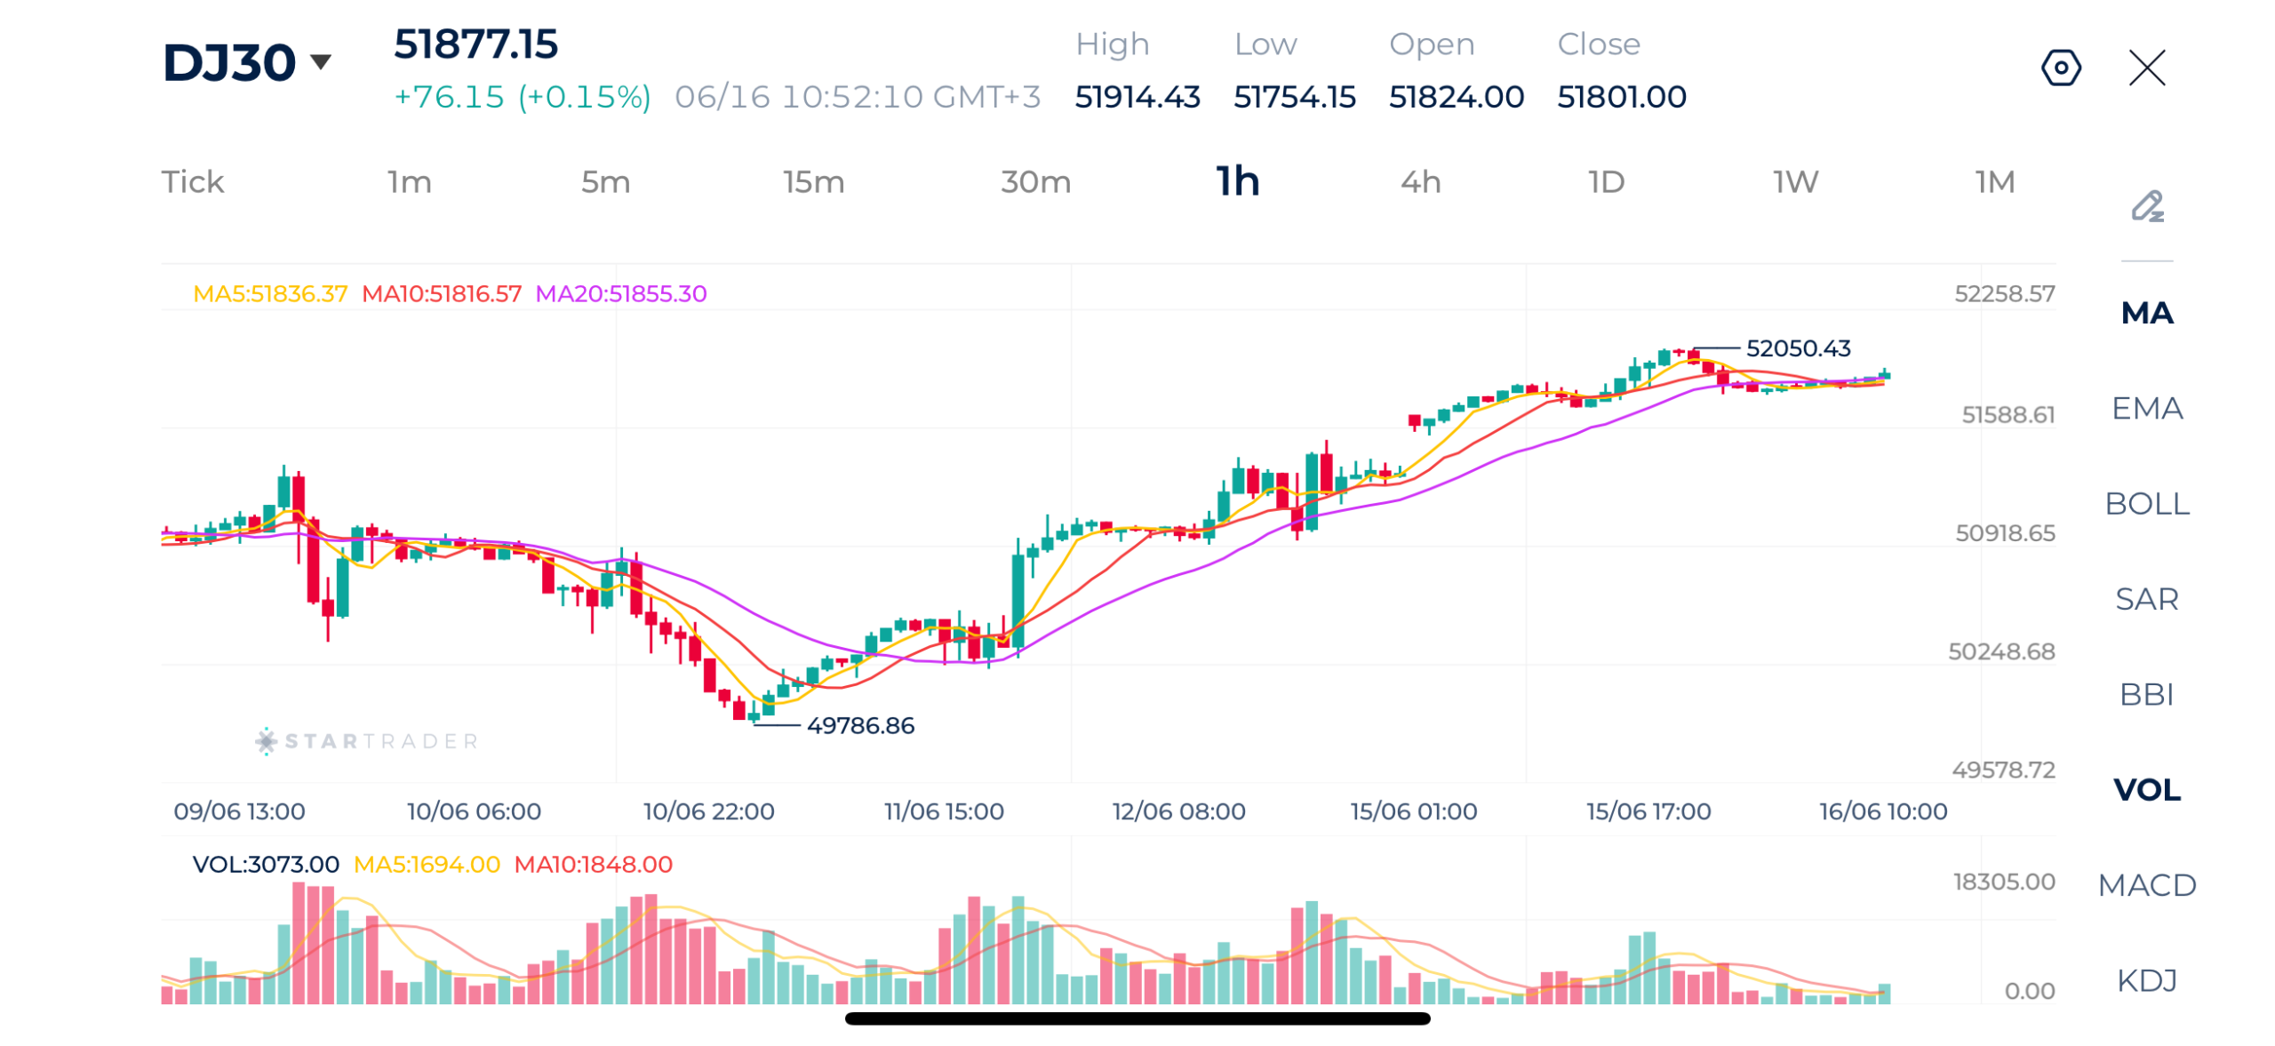Show the MACD sub-chart
The height and width of the screenshot is (1046, 2275).
(x=2146, y=884)
